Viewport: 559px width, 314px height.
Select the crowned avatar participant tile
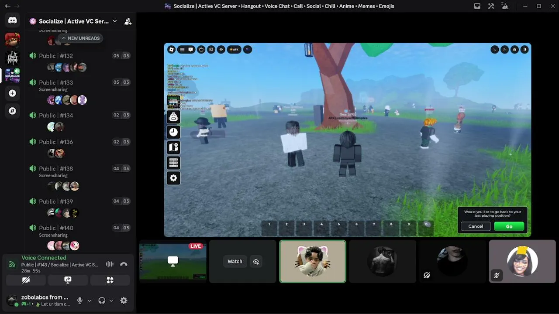[x=522, y=261]
